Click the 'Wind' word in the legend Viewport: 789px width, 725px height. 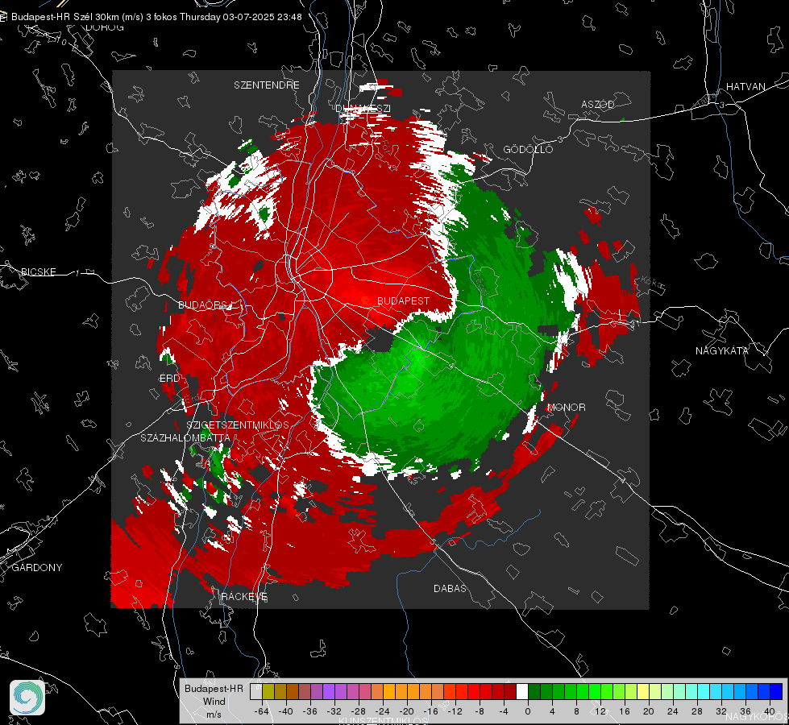tap(214, 701)
